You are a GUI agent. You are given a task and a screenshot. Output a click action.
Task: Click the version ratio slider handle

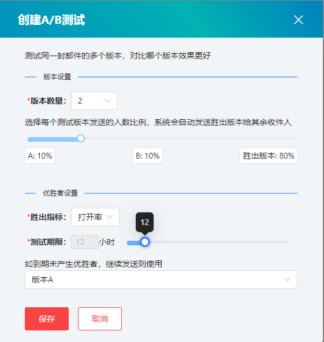pos(81,138)
